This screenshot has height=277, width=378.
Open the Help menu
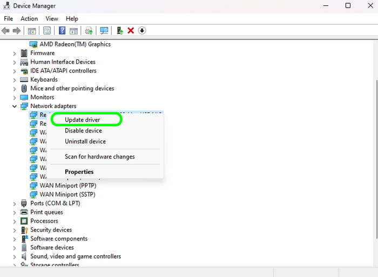[x=72, y=18]
